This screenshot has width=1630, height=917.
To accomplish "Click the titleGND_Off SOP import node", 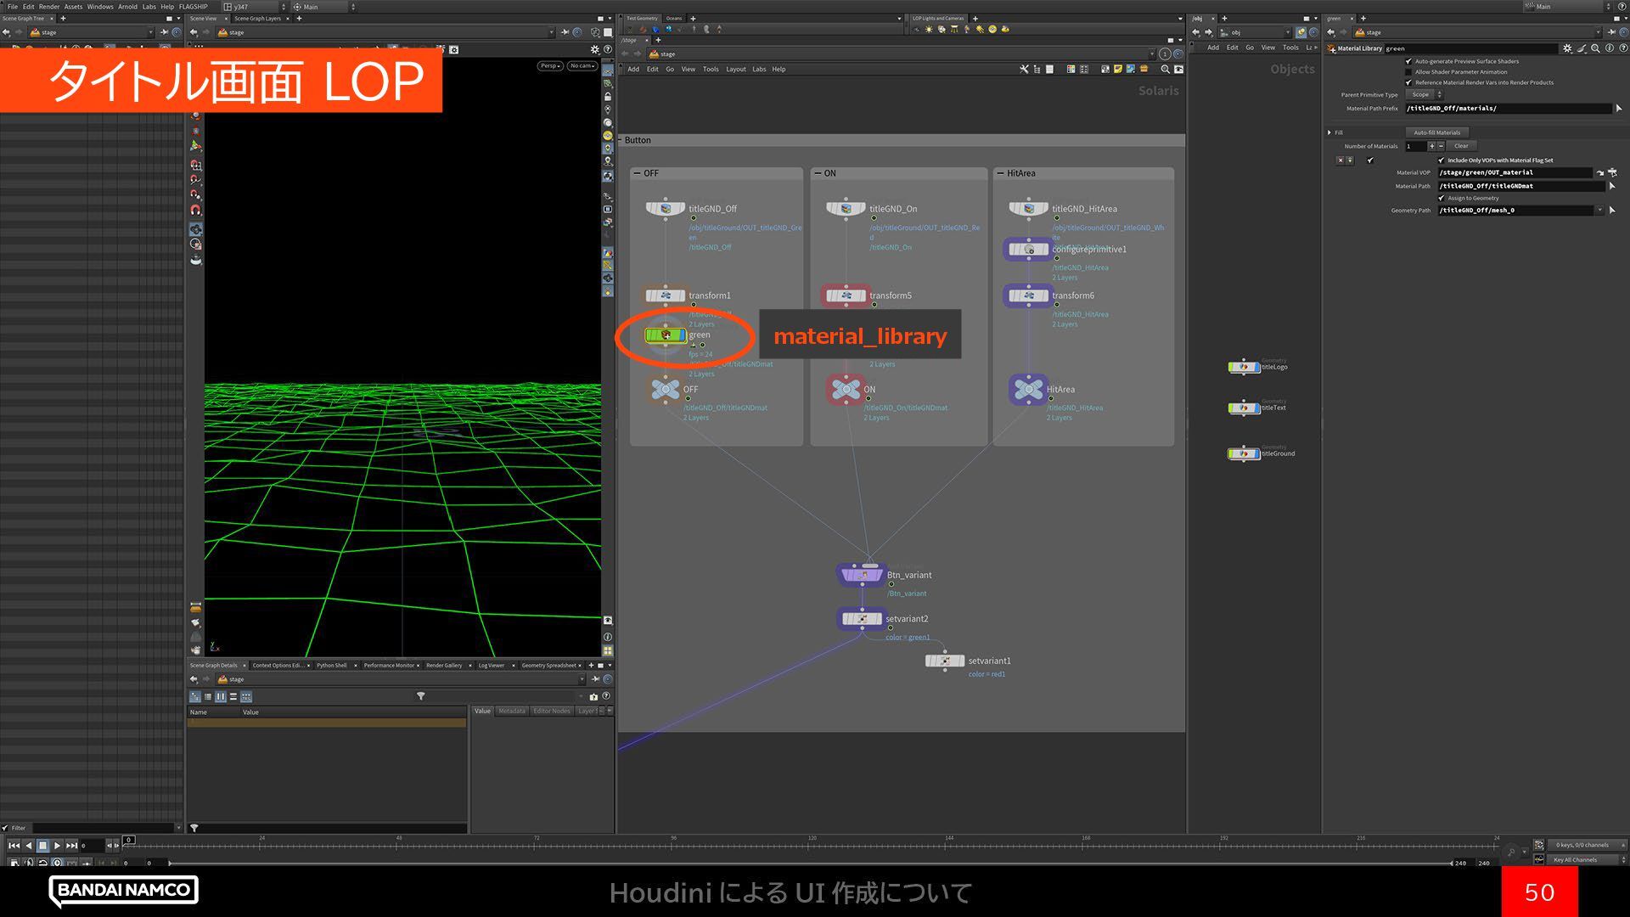I will pos(666,209).
